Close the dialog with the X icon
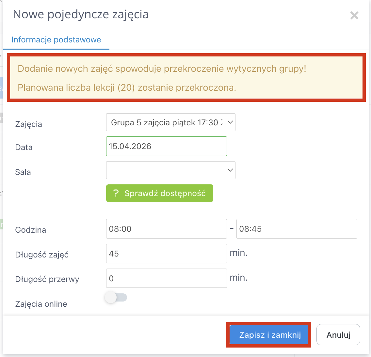Screen dimensions: 371x357 coord(354,15)
